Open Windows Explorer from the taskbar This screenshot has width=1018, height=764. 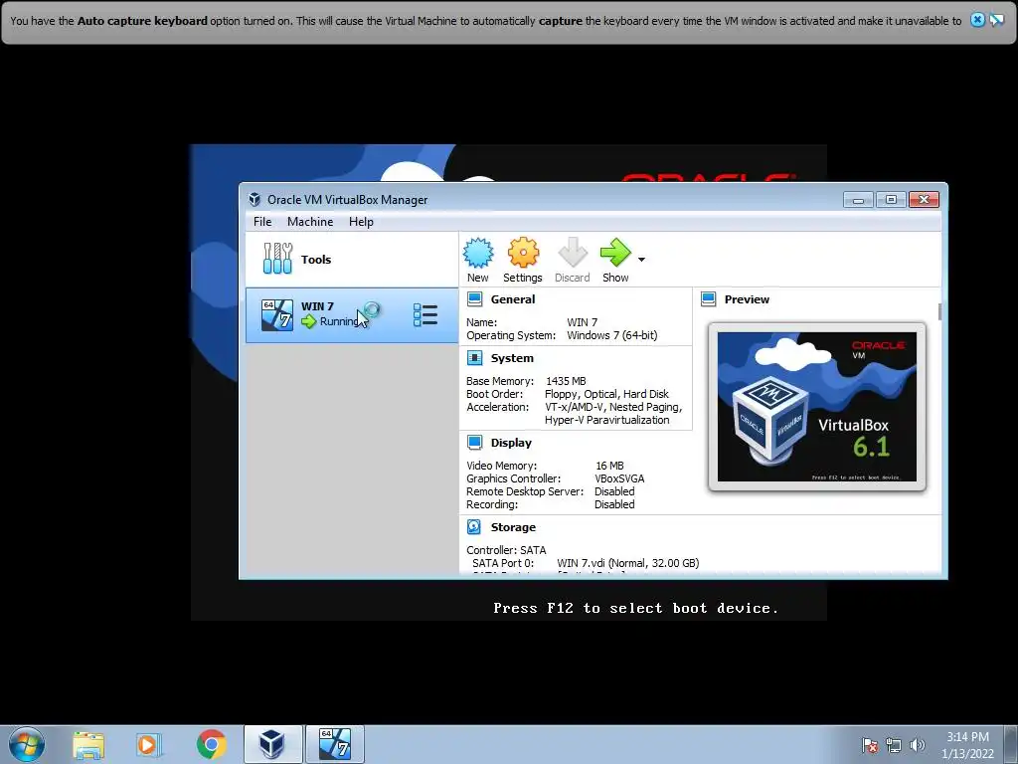click(x=88, y=744)
